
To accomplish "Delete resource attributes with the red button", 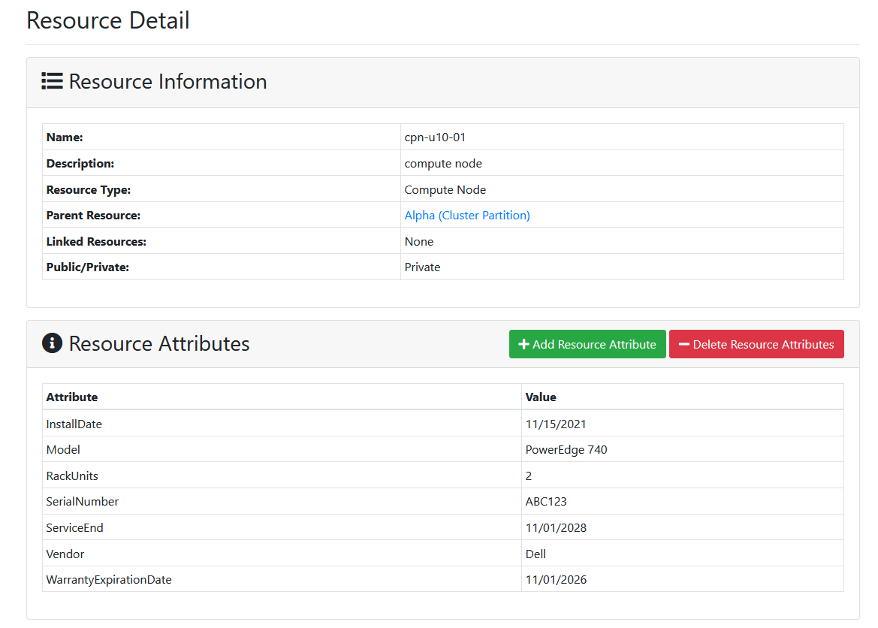I will click(756, 344).
